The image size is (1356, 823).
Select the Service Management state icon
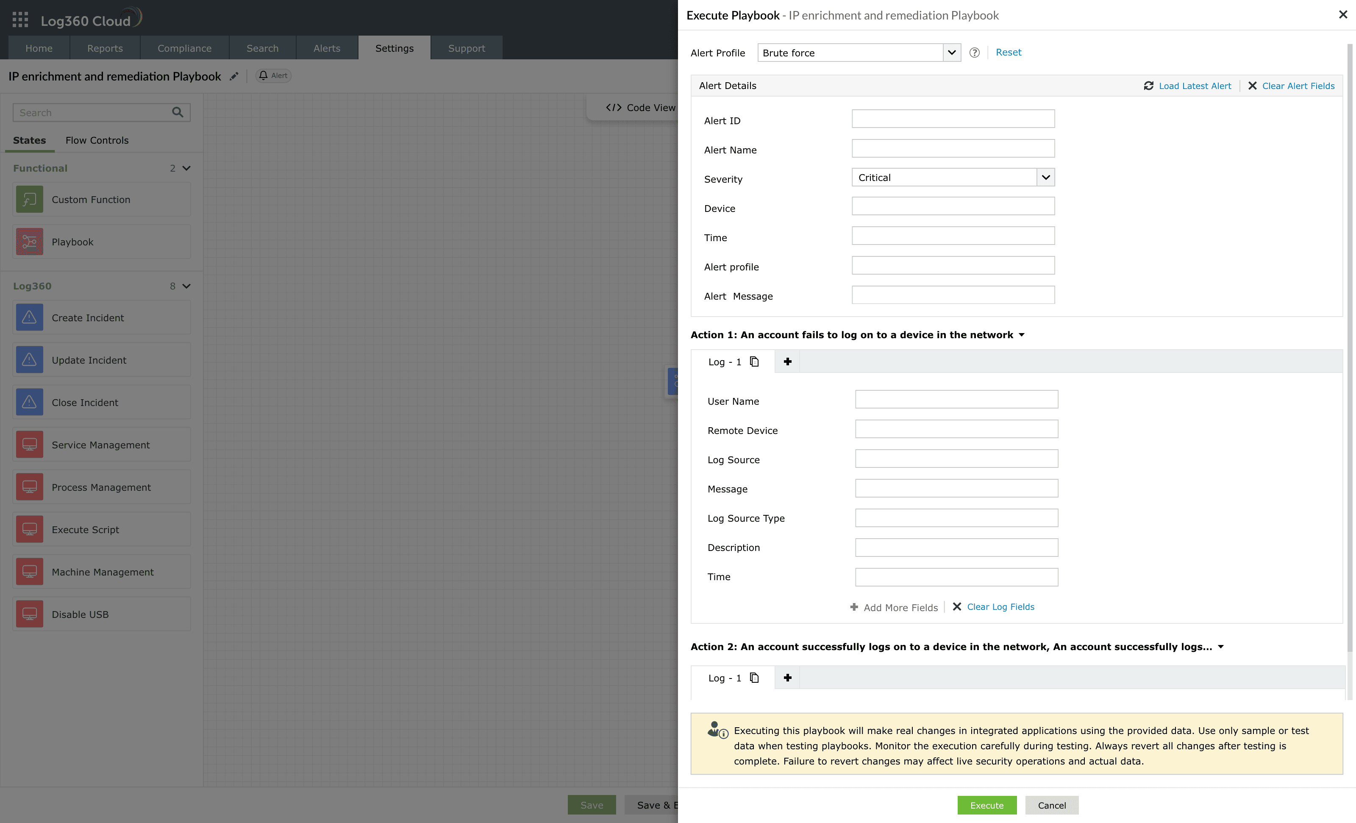tap(30, 445)
